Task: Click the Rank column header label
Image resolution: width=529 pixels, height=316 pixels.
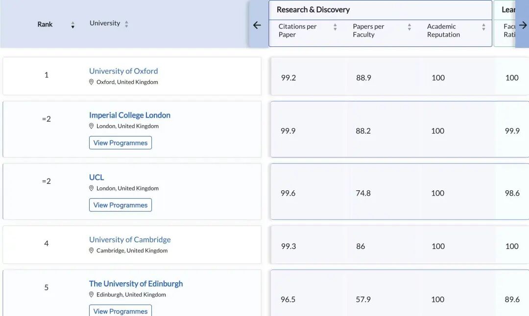Action: click(x=45, y=24)
